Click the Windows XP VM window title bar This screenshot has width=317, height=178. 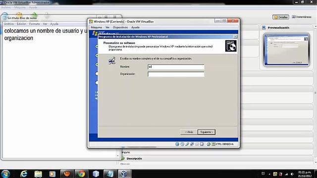coord(152,21)
